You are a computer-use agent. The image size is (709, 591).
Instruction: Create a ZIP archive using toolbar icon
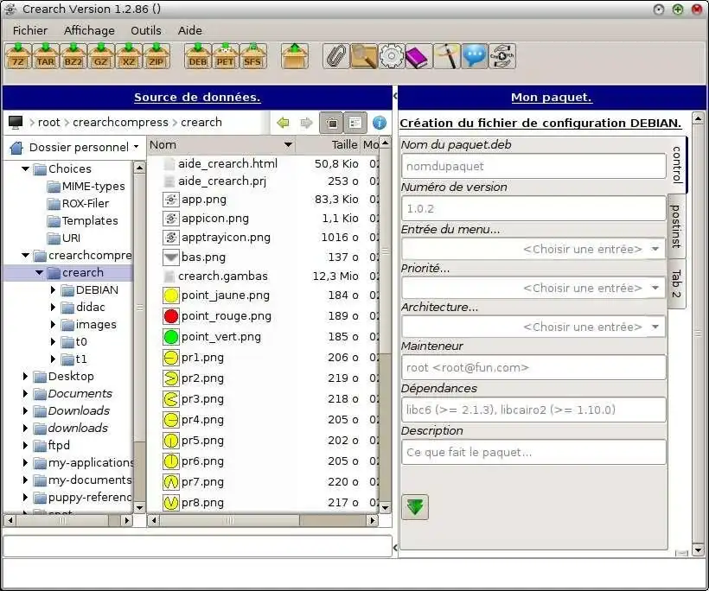[x=156, y=56]
